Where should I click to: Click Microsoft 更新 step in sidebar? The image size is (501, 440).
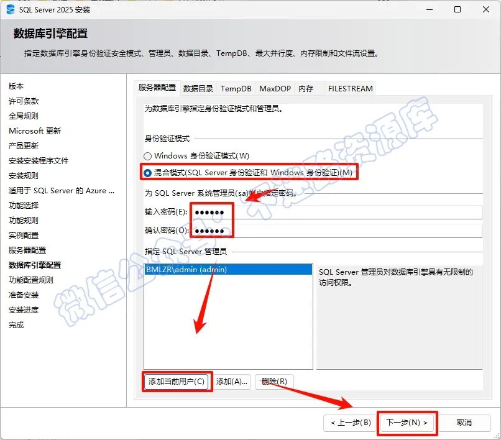(x=35, y=131)
